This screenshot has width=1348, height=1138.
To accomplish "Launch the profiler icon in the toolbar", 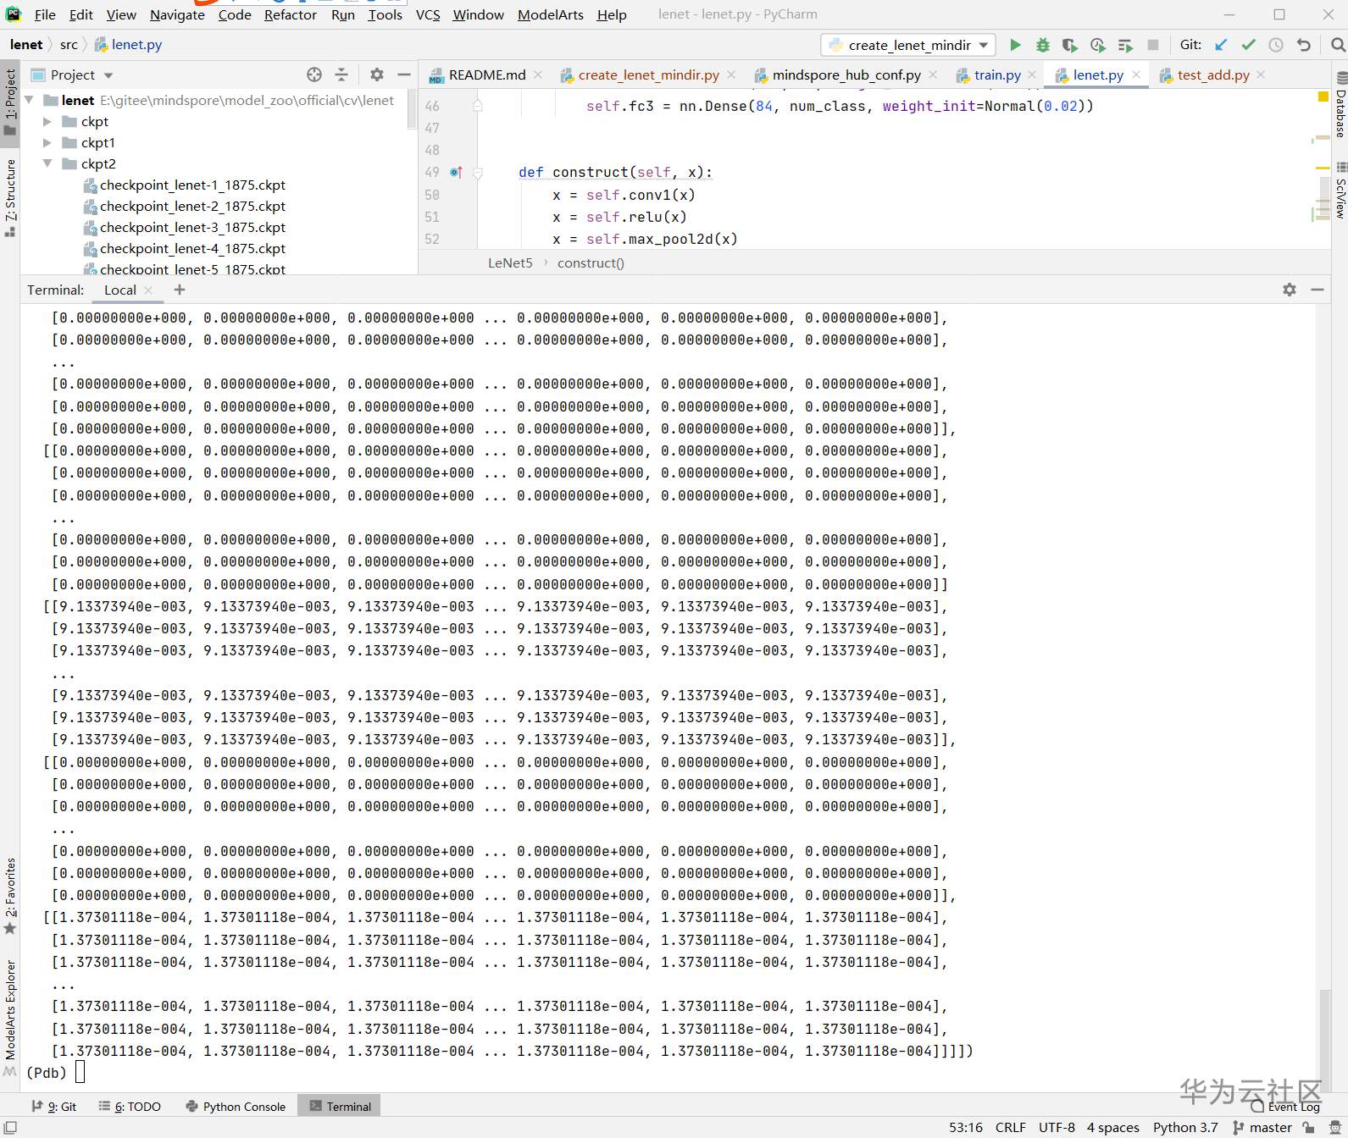I will pos(1098,45).
